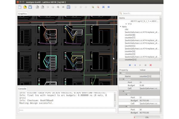Click the Zoom Out magnifier icon
This screenshot has height=119, width=179.
(x=98, y=7)
